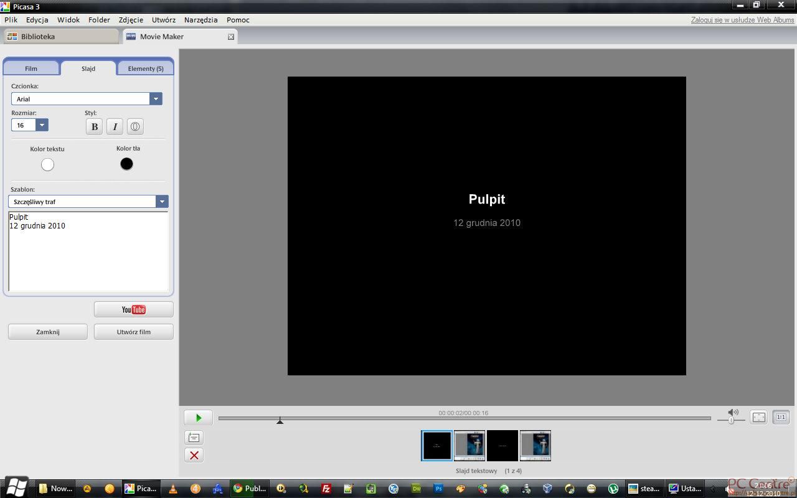797x498 pixels.
Task: Open the Windows Start menu
Action: pos(16,487)
